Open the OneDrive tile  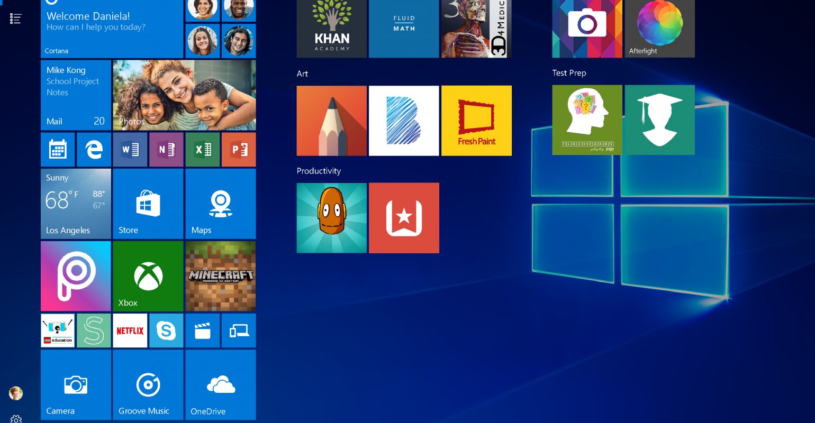(x=221, y=384)
